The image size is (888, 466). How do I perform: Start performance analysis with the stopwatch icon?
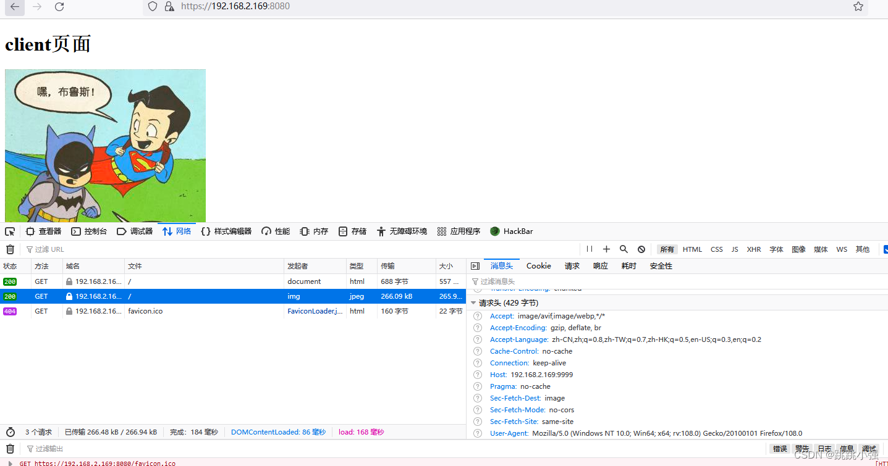pyautogui.click(x=10, y=432)
